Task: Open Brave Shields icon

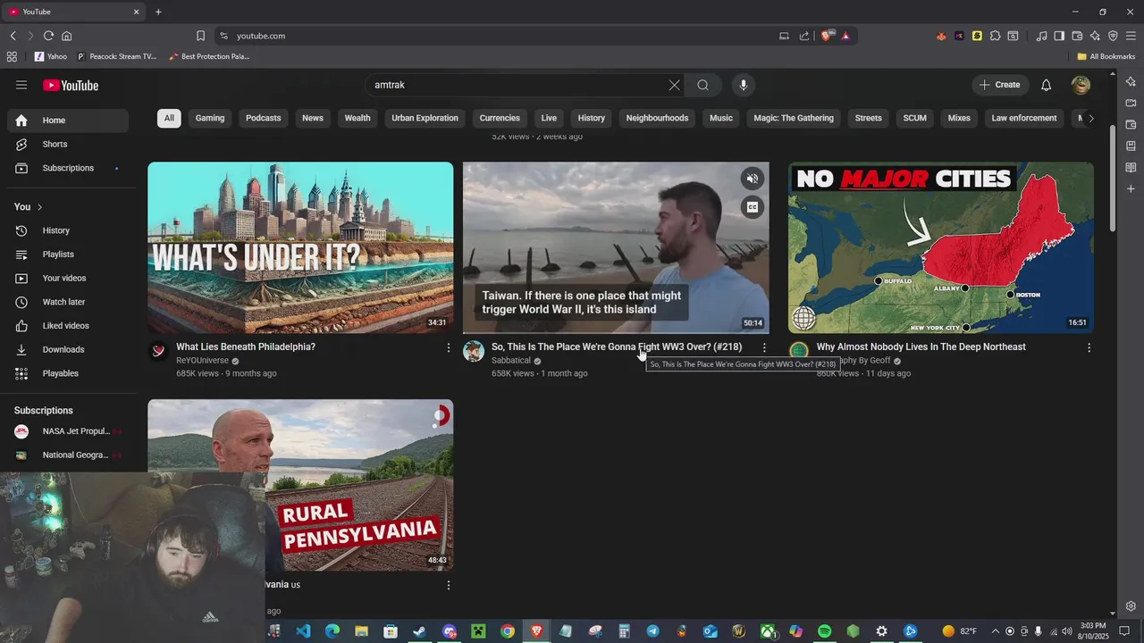Action: point(828,36)
